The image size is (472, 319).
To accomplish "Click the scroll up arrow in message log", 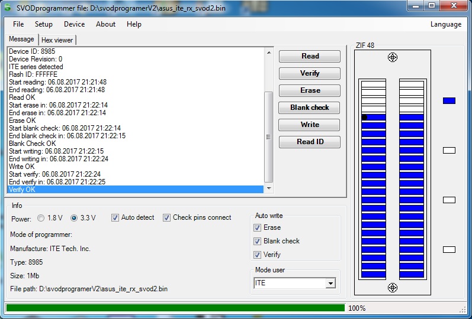I will (269, 53).
